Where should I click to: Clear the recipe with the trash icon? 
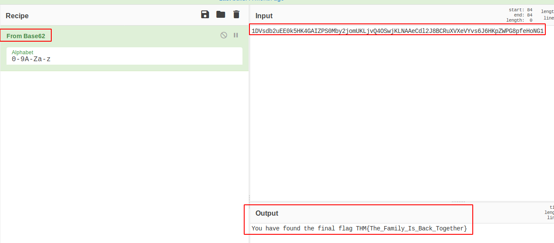tap(236, 15)
